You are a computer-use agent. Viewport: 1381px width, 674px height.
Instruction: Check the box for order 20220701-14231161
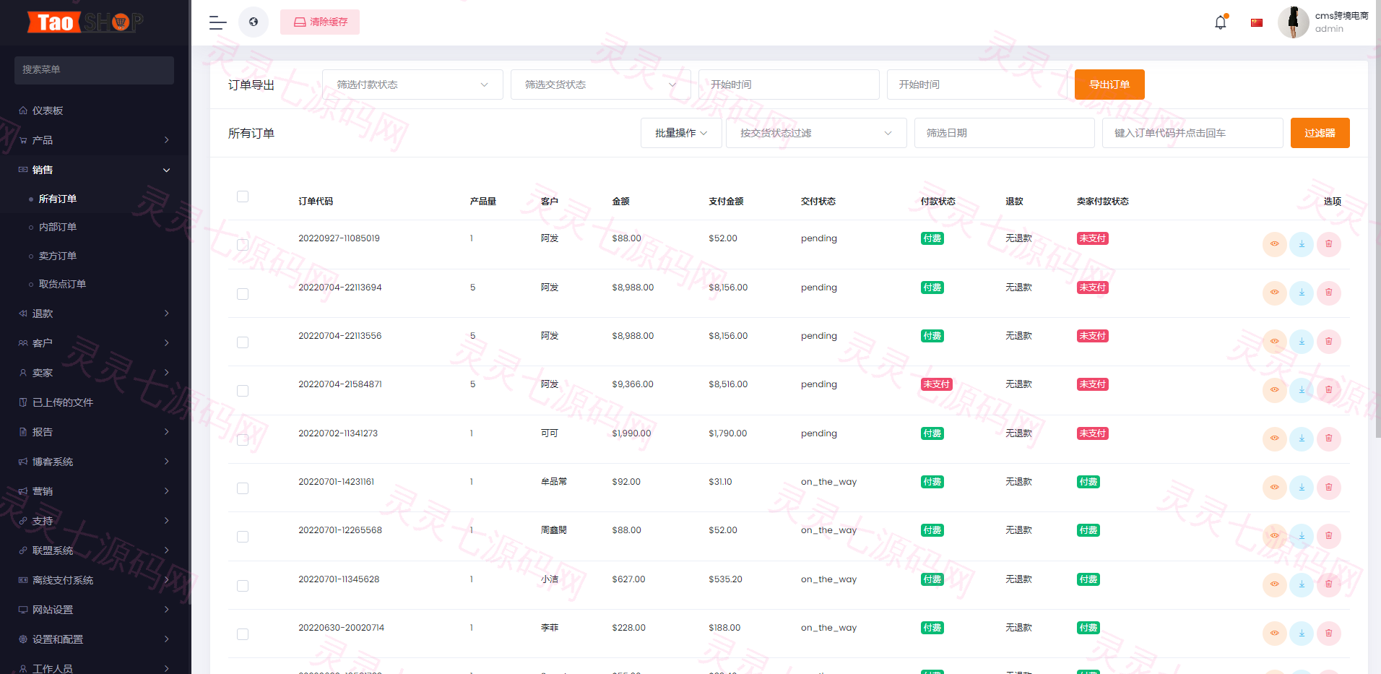point(243,488)
